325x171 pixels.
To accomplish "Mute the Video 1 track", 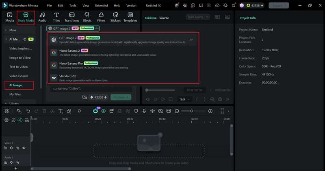I will pyautogui.click(x=12, y=148).
